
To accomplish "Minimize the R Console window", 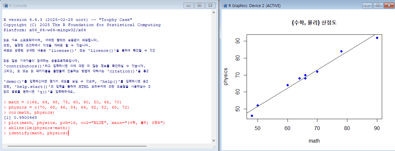I will click(x=189, y=5).
